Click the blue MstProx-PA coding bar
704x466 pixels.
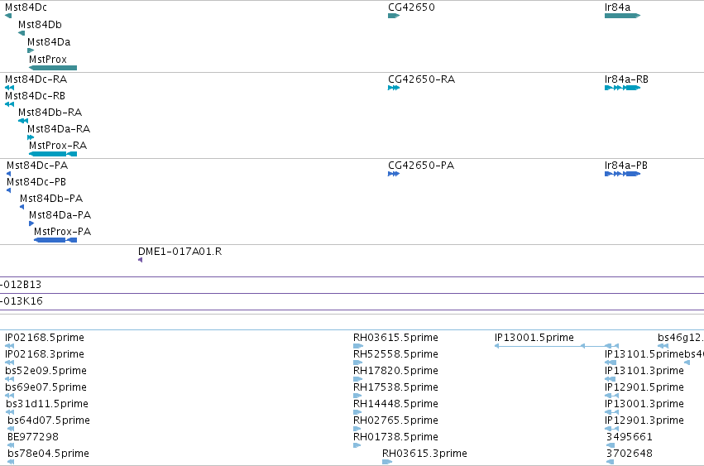55,240
